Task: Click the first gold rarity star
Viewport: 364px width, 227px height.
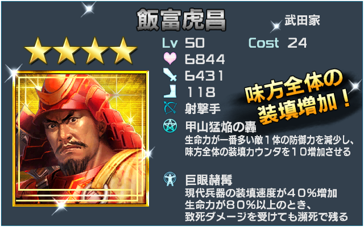Action: pyautogui.click(x=38, y=51)
